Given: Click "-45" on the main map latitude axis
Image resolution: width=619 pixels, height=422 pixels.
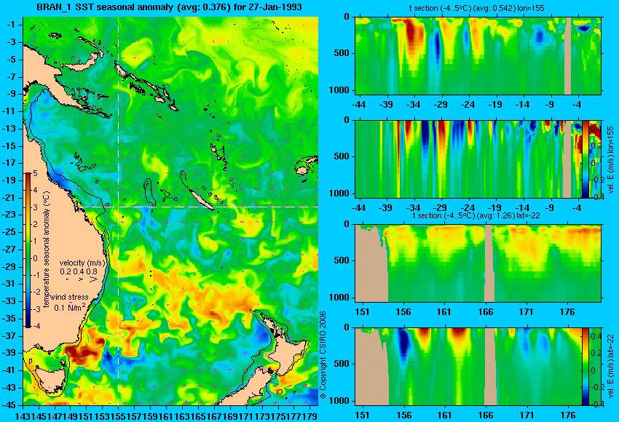Looking at the screenshot, I should (x=9, y=405).
